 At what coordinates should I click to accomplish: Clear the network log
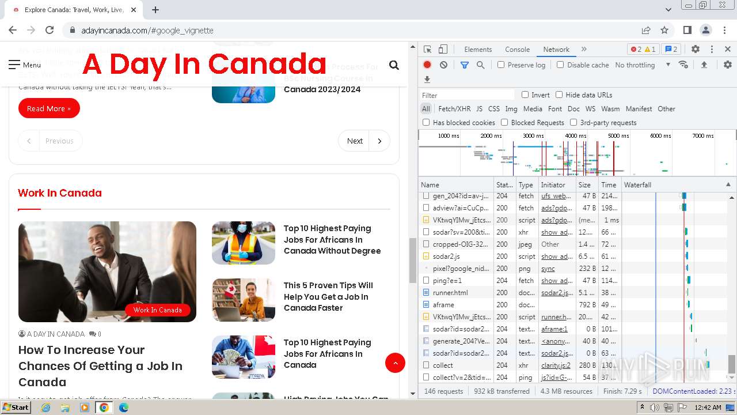coord(443,65)
